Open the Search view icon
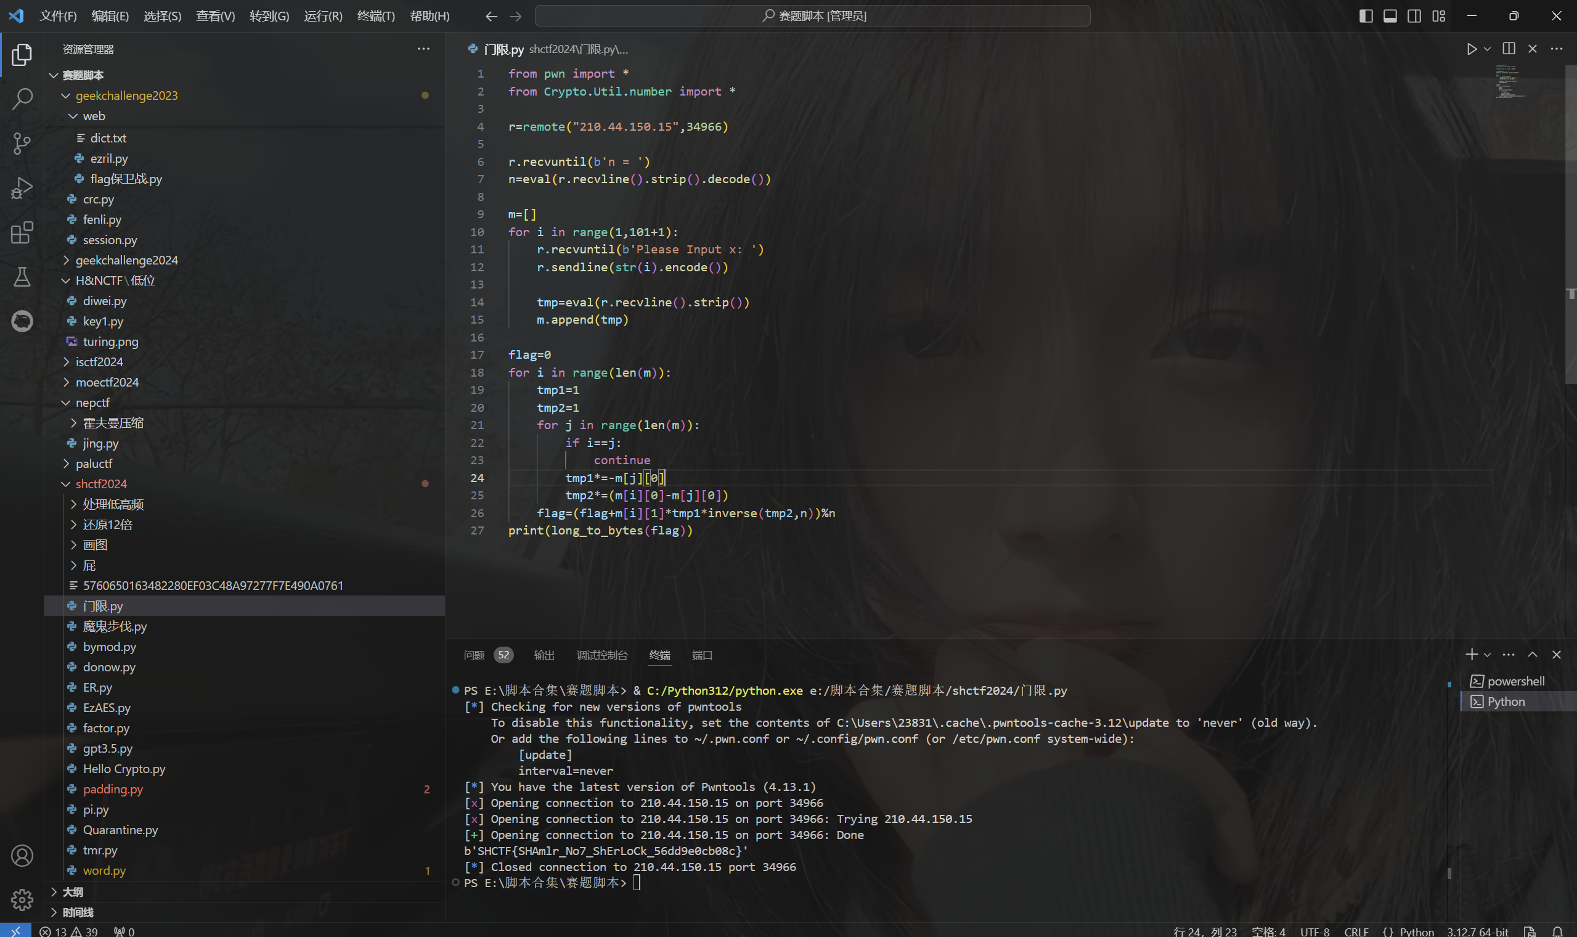This screenshot has width=1577, height=937. [22, 99]
